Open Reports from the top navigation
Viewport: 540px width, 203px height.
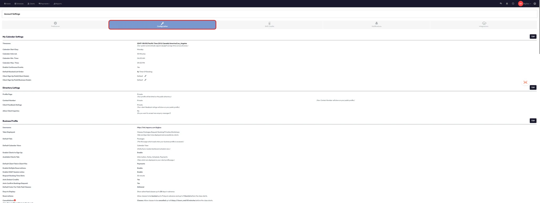tap(57, 4)
